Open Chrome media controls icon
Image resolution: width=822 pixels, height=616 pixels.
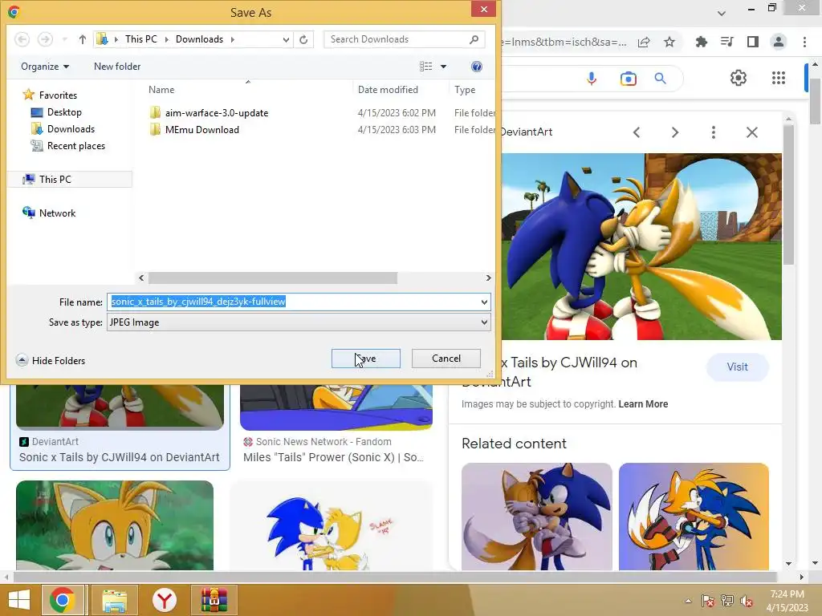tap(727, 42)
